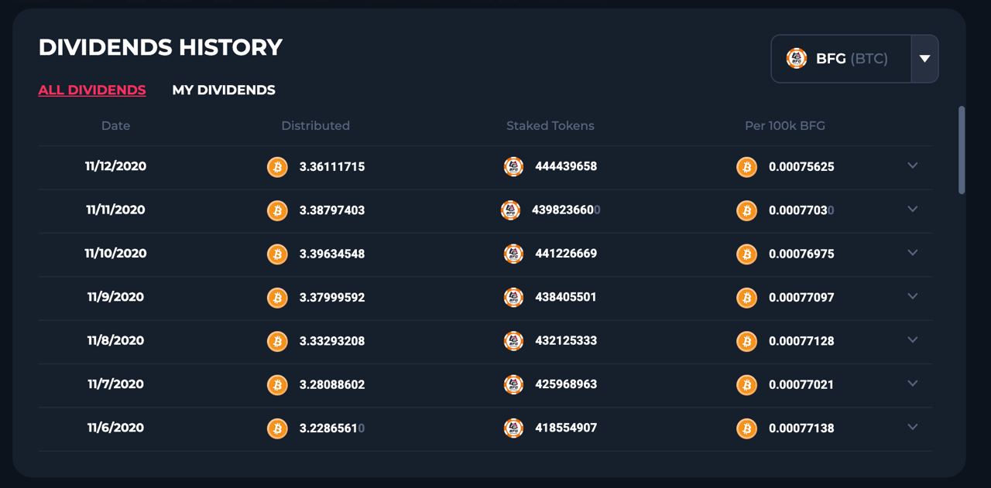This screenshot has width=991, height=488.
Task: Click BFG token icon next to 425968963
Action: (x=513, y=384)
